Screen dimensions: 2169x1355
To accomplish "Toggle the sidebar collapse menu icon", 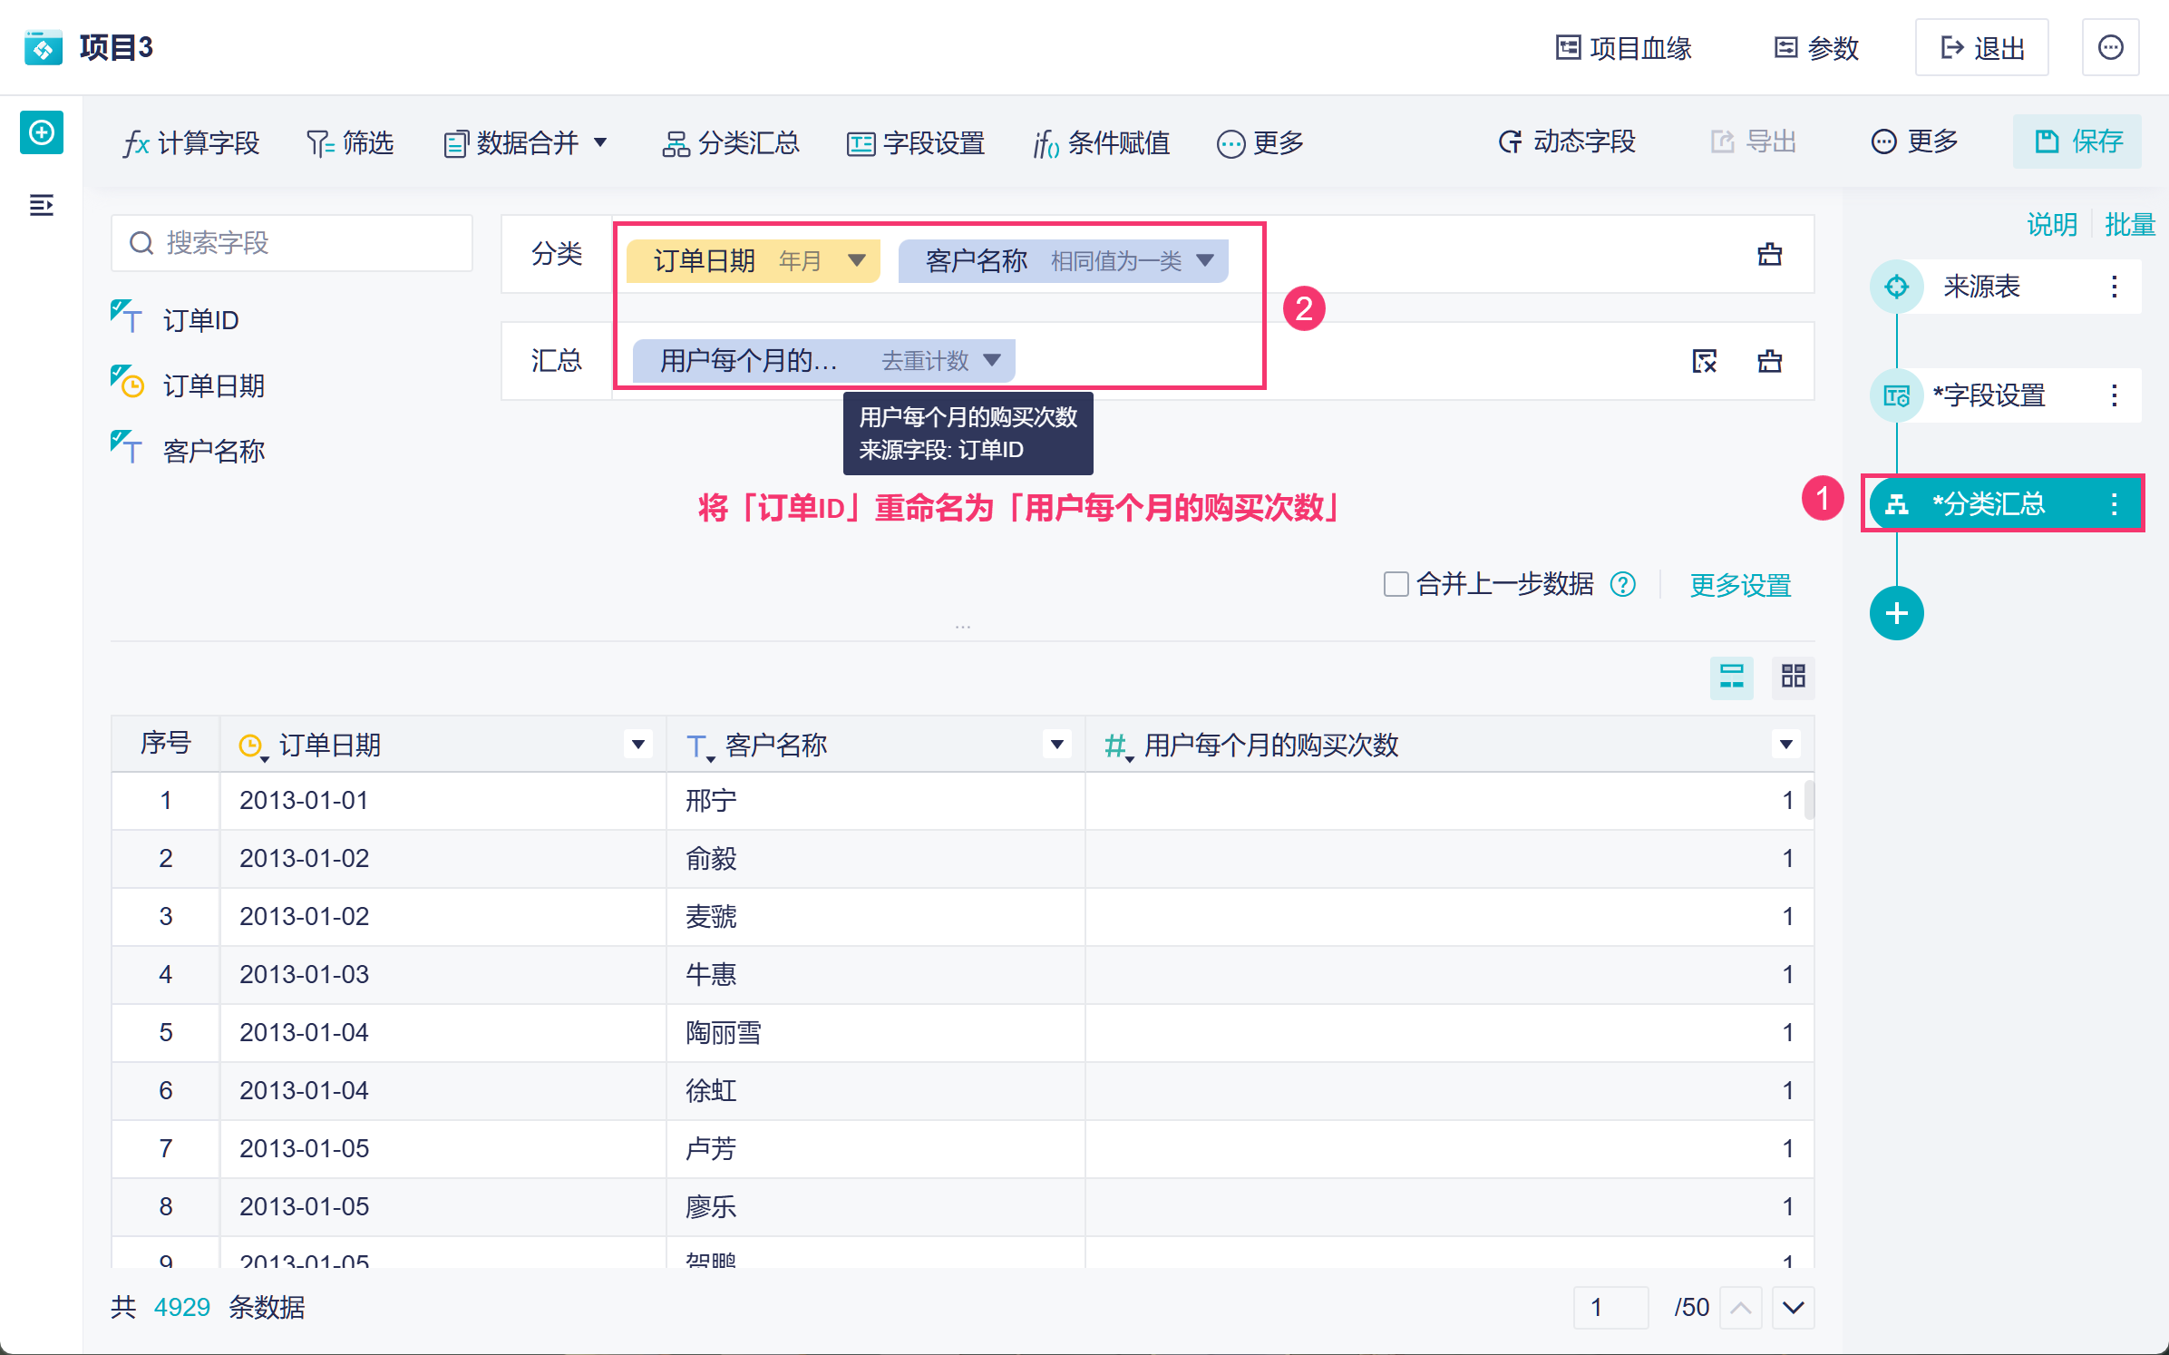I will pos(42,206).
